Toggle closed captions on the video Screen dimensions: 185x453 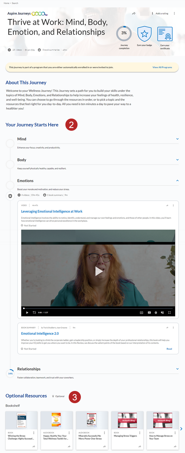tap(141, 313)
